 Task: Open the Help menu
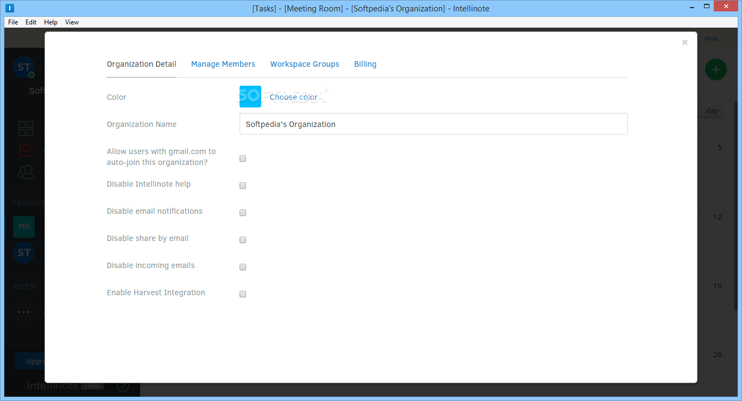(x=51, y=22)
